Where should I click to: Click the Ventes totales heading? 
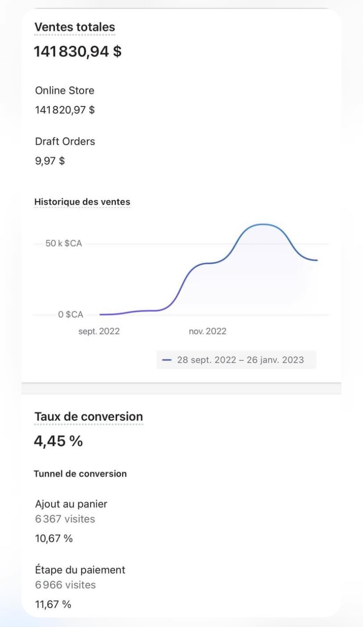click(75, 27)
